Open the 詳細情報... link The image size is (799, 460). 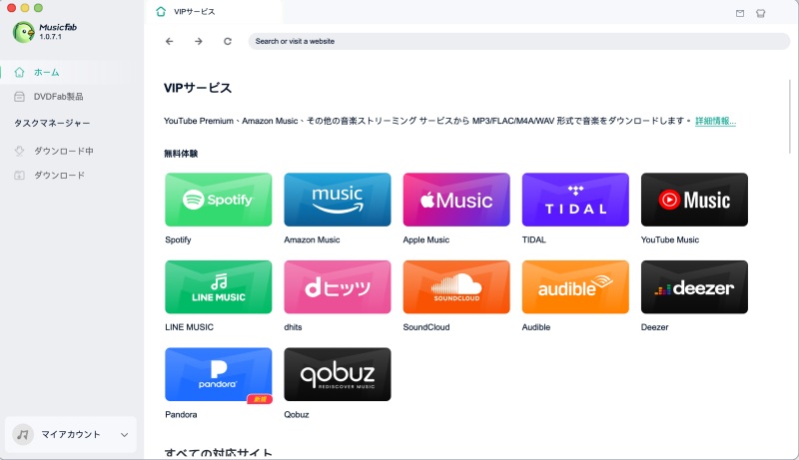pos(715,121)
